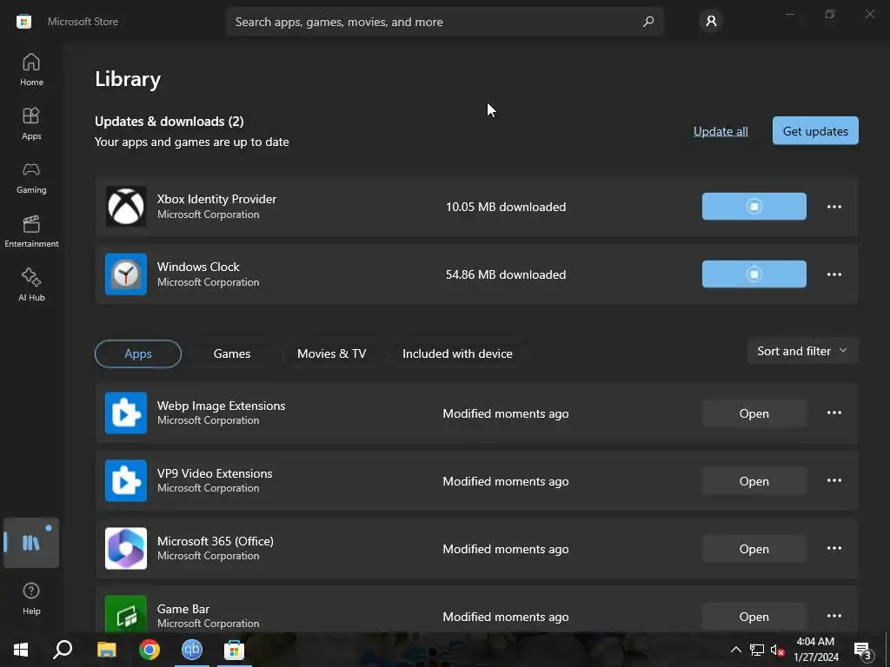The width and height of the screenshot is (890, 667).
Task: Open File Explorer from taskbar
Action: 106,650
